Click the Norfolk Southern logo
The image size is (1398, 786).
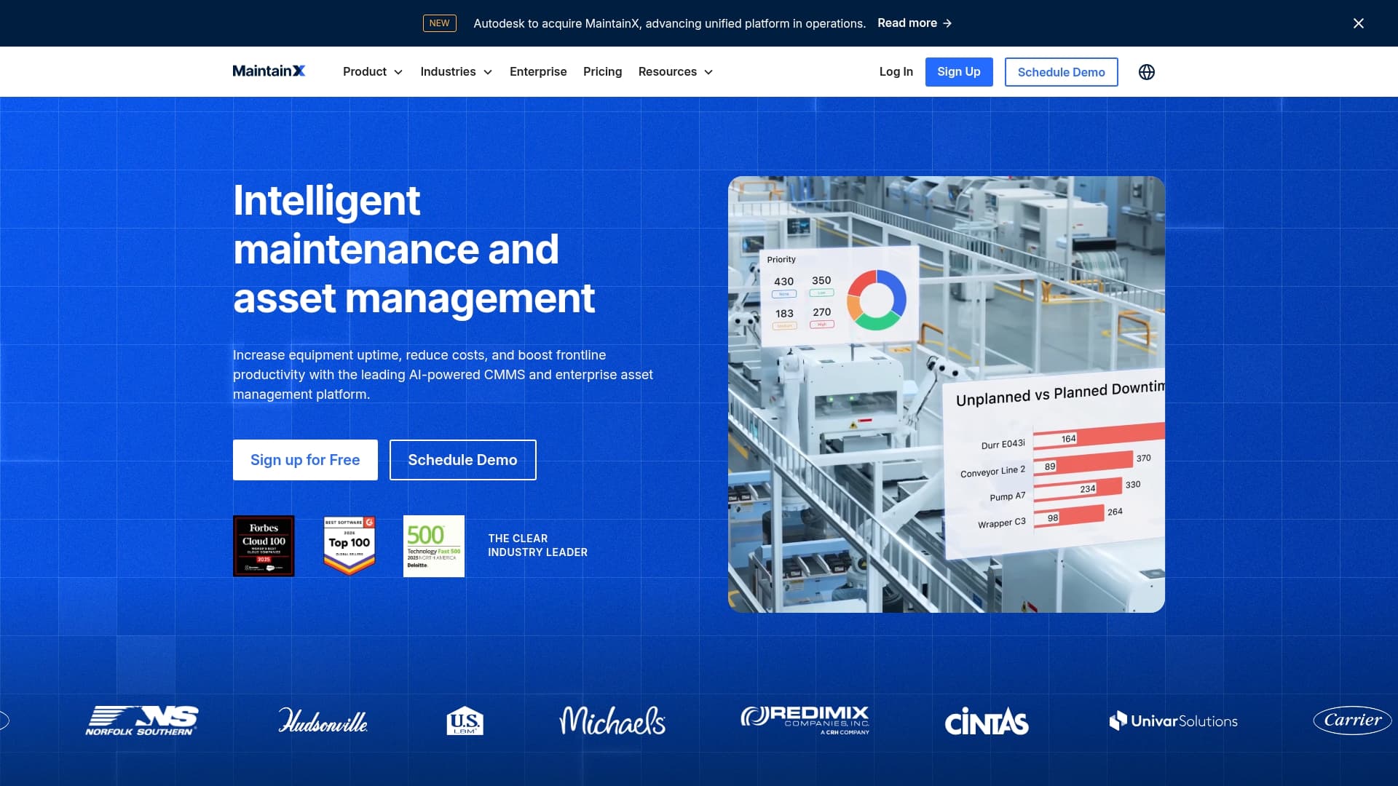tap(142, 720)
